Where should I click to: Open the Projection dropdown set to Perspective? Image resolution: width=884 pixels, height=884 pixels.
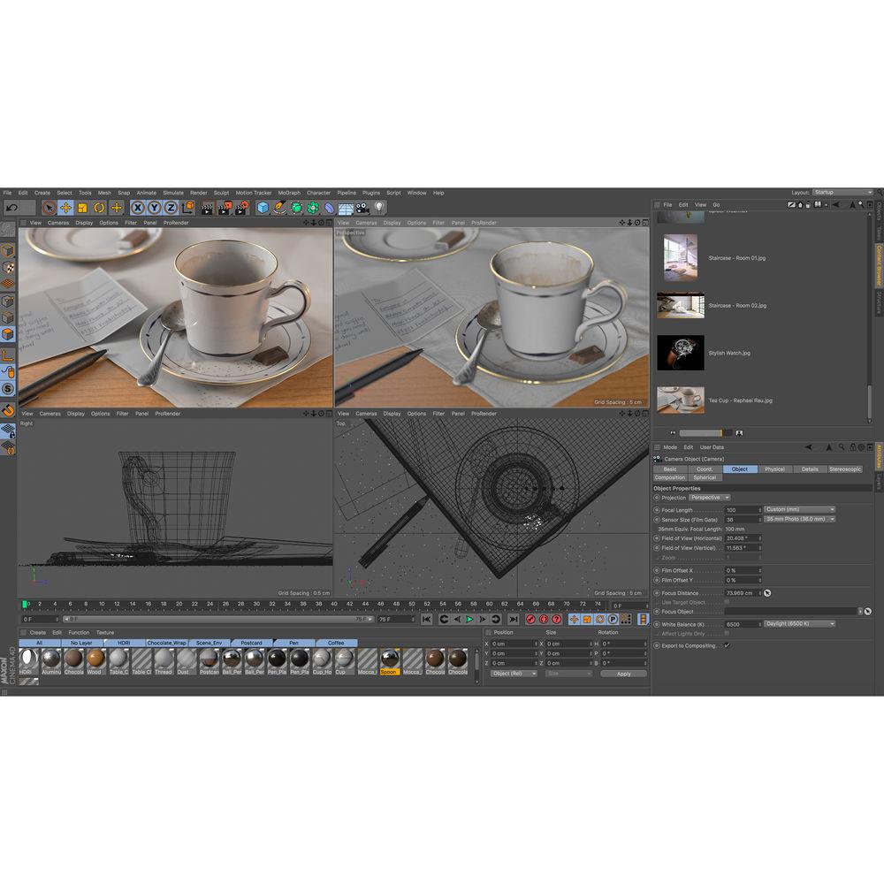pos(708,498)
